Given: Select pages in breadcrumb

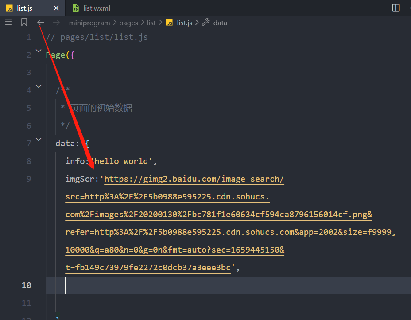Looking at the screenshot, I should [x=128, y=23].
